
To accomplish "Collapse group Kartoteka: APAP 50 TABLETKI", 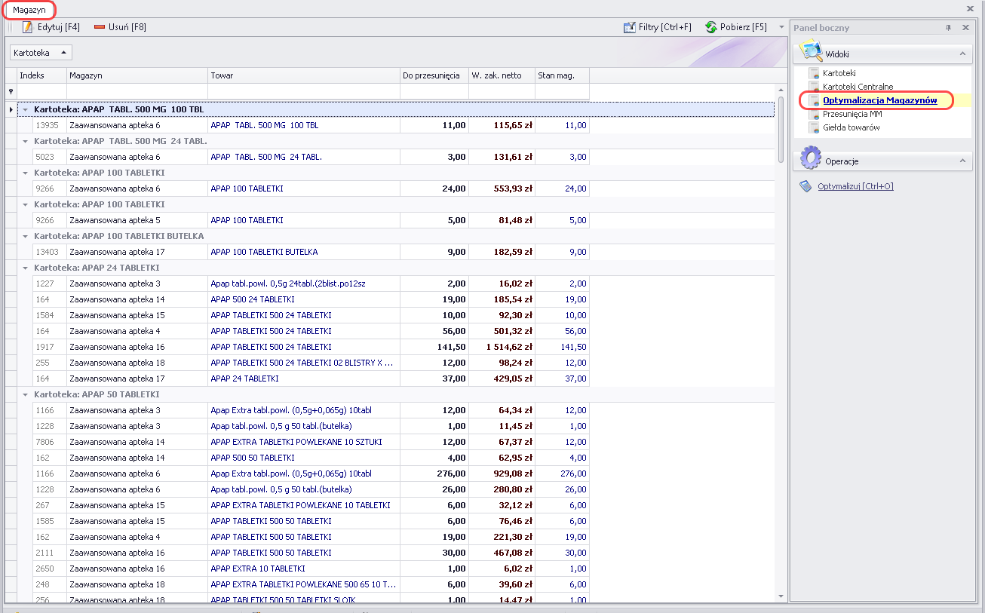I will (x=26, y=394).
